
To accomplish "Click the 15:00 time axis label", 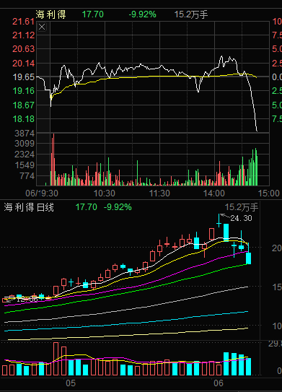I will point(269,193).
